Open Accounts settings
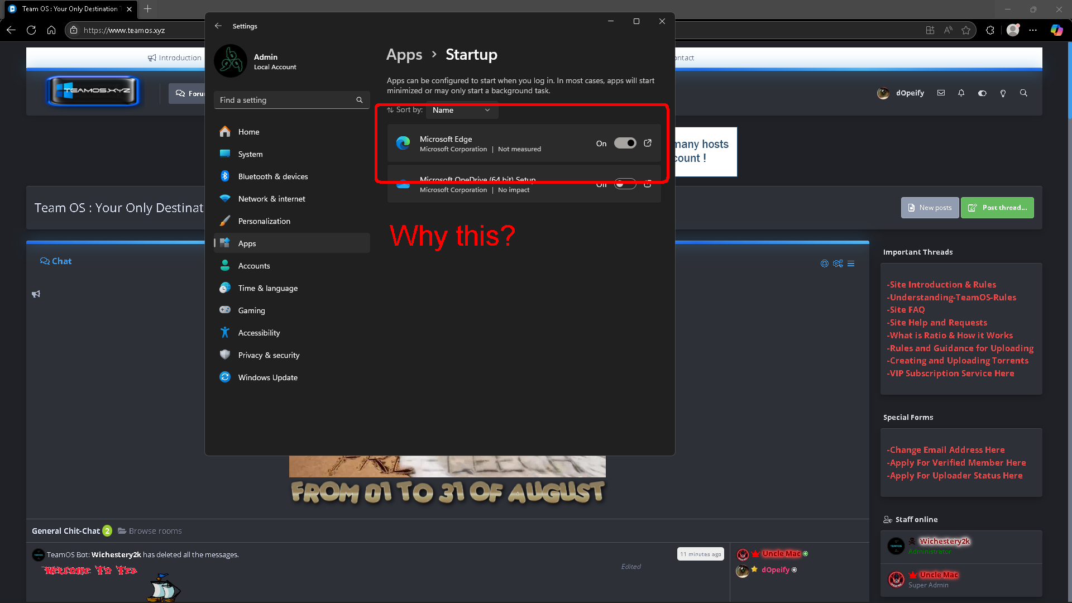 pyautogui.click(x=291, y=266)
